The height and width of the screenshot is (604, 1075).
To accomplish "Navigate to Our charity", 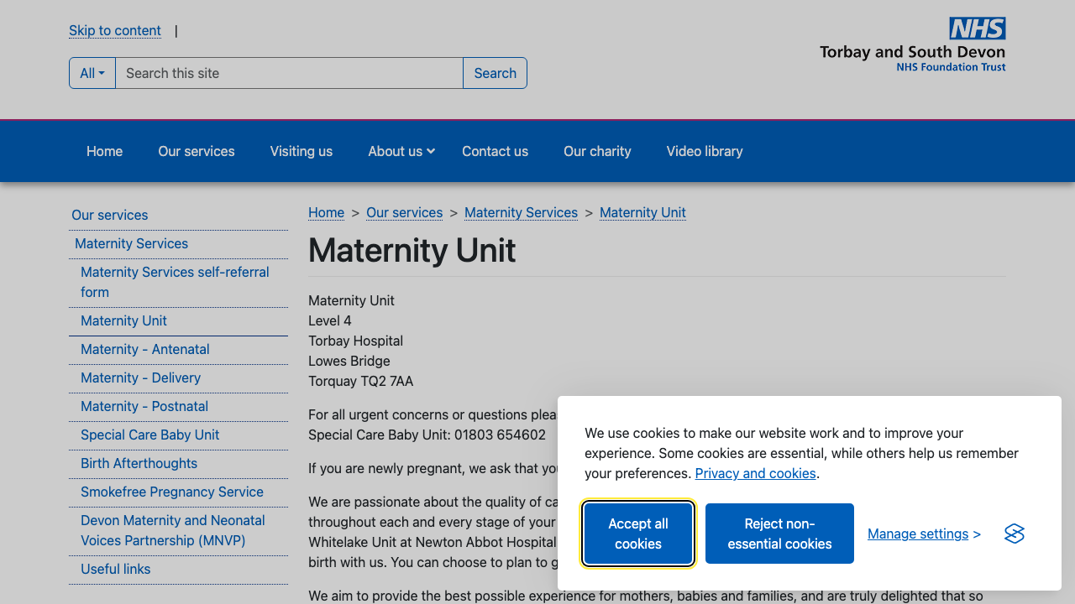I will click(x=597, y=151).
